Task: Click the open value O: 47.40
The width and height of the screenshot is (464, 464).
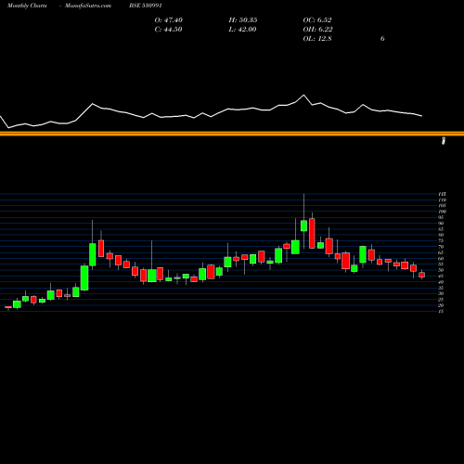Action: (169, 20)
